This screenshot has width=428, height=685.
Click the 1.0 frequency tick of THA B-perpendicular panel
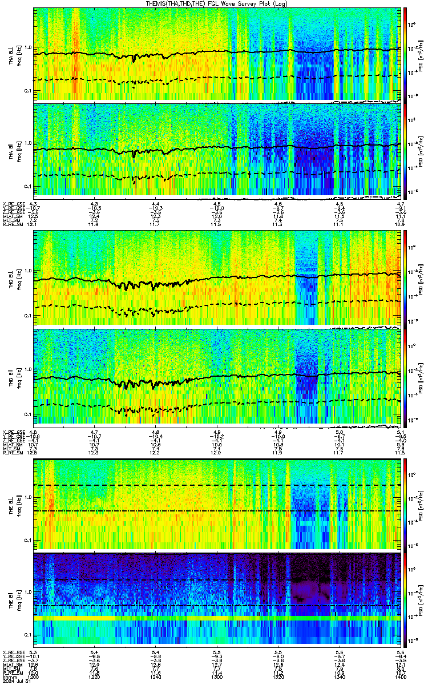click(28, 48)
